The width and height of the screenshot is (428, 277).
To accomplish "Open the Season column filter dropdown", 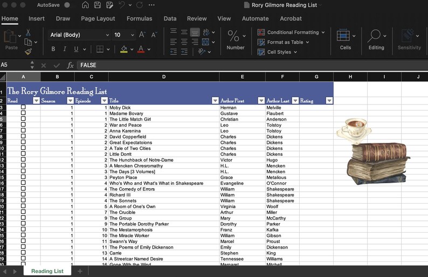I will pyautogui.click(x=71, y=101).
